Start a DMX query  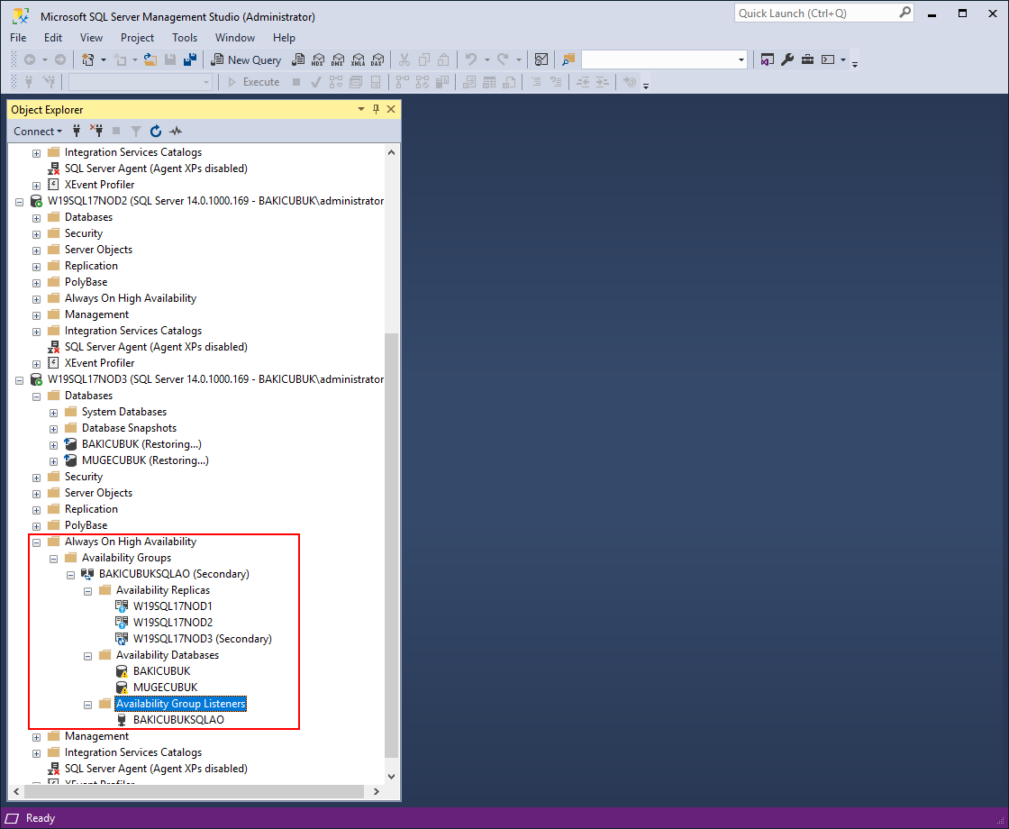[338, 59]
